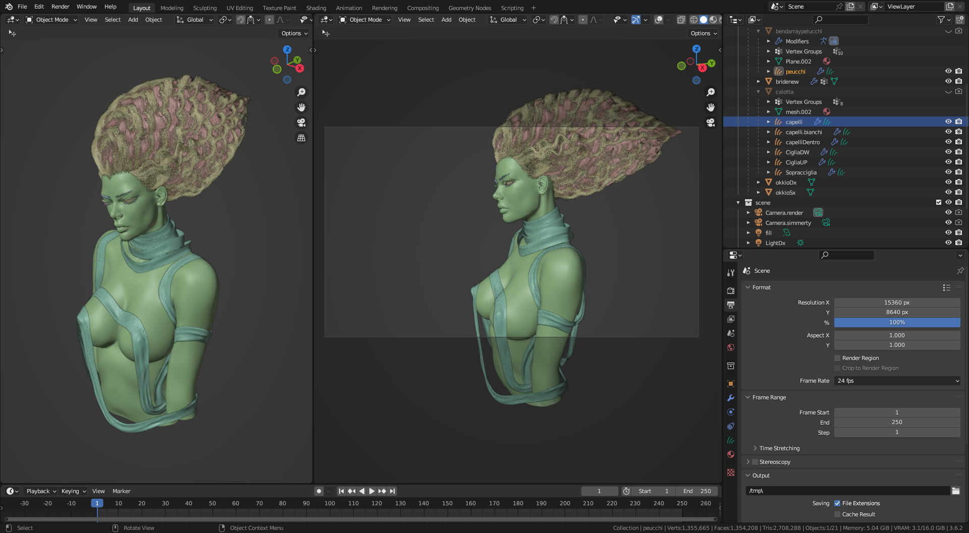Hide LightDx via eye icon
This screenshot has width=969, height=533.
(948, 243)
